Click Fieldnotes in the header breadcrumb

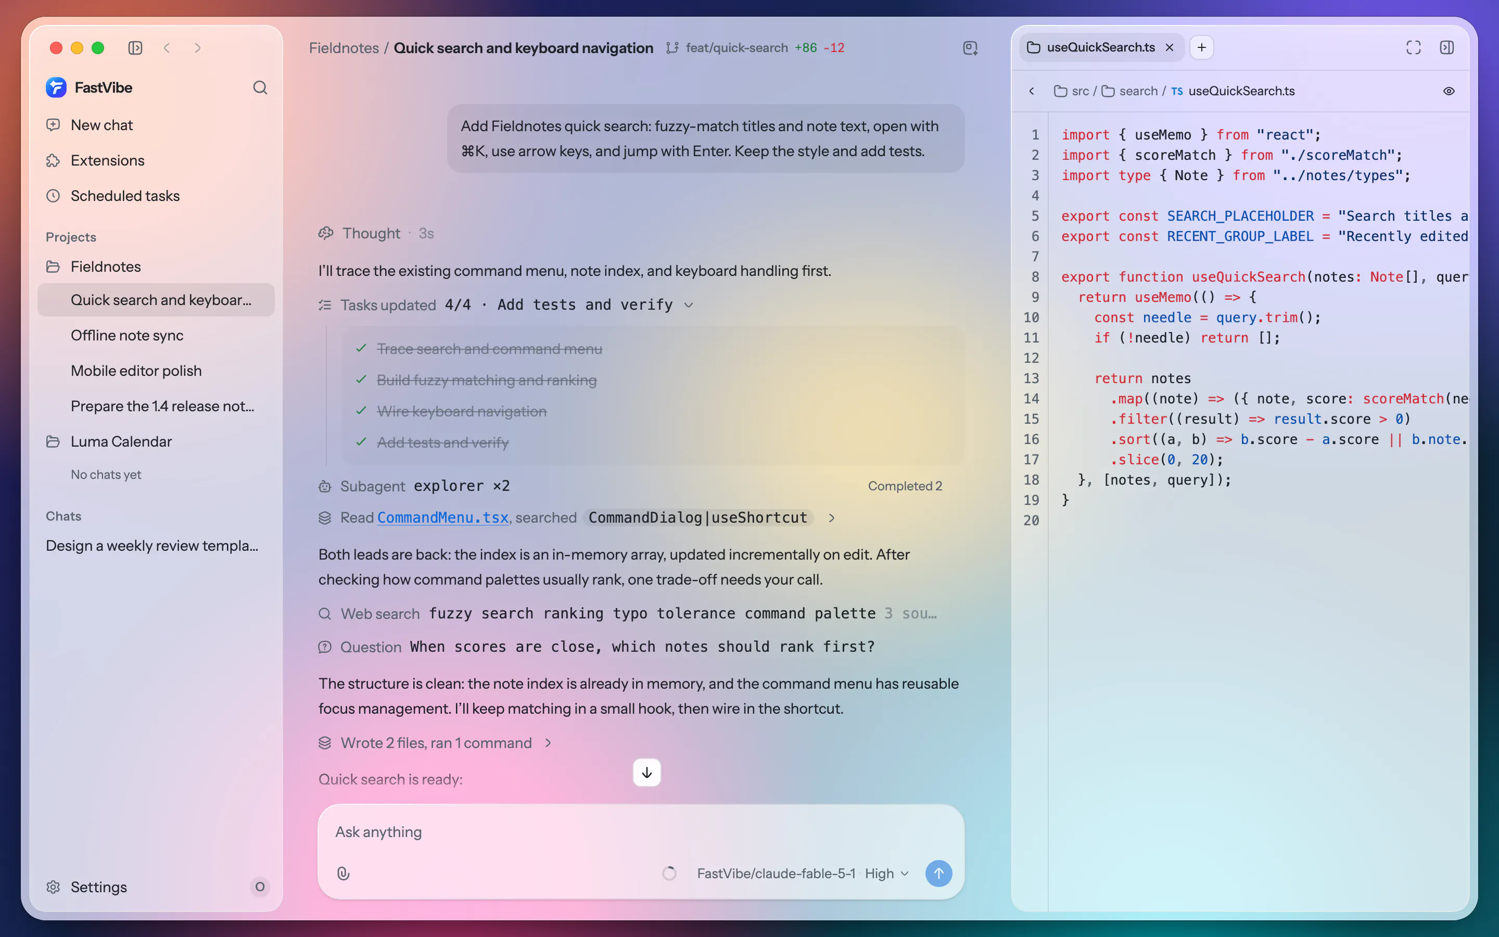pos(344,48)
